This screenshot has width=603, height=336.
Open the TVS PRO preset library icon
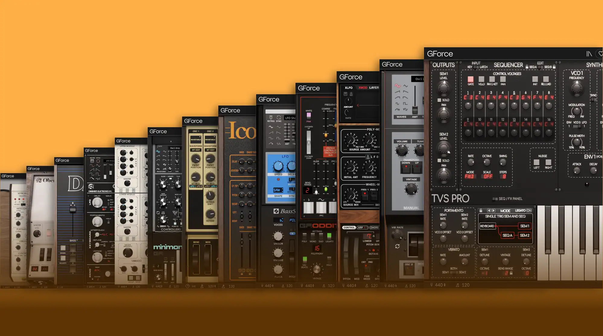(589, 54)
